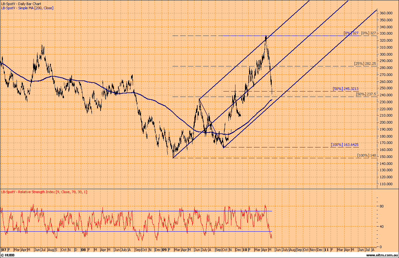
Task: Select the "[25%] 282.25" retracement label
Action: [366, 64]
